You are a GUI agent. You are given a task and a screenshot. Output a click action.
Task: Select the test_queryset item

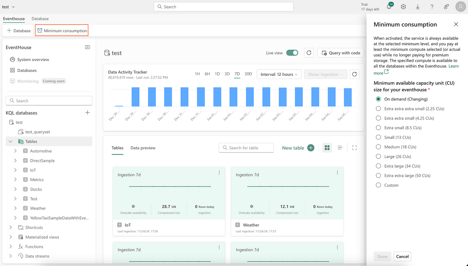[34, 132]
